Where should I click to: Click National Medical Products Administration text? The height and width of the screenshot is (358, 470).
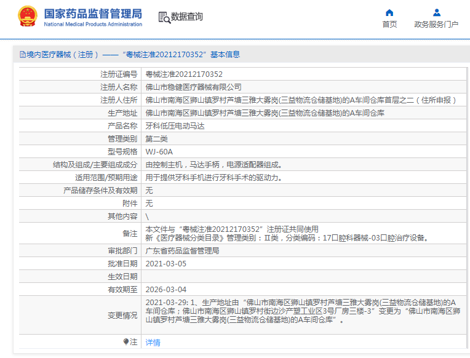pos(93,24)
